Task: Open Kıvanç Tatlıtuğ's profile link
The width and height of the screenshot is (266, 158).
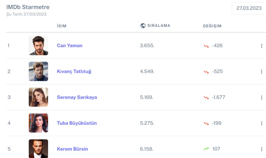Action: (x=74, y=71)
